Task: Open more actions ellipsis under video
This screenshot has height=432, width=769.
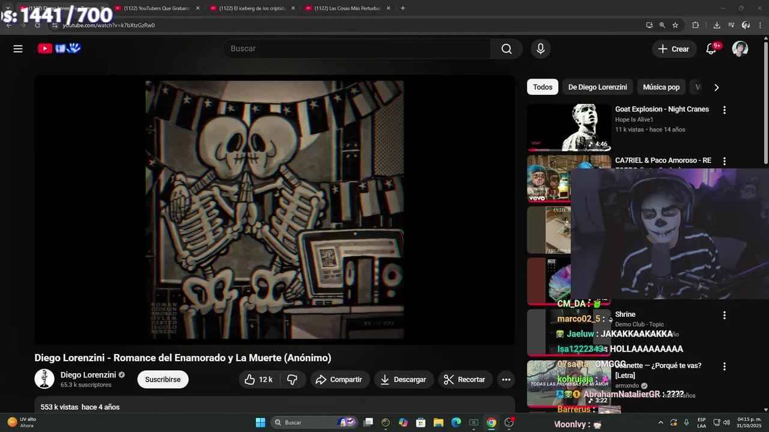Action: click(506, 379)
